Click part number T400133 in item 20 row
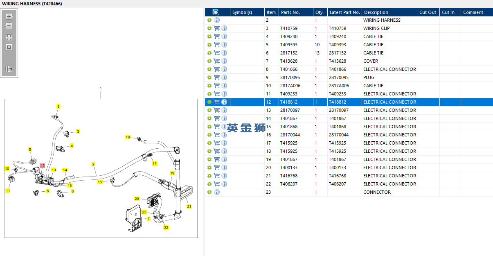 289,168
